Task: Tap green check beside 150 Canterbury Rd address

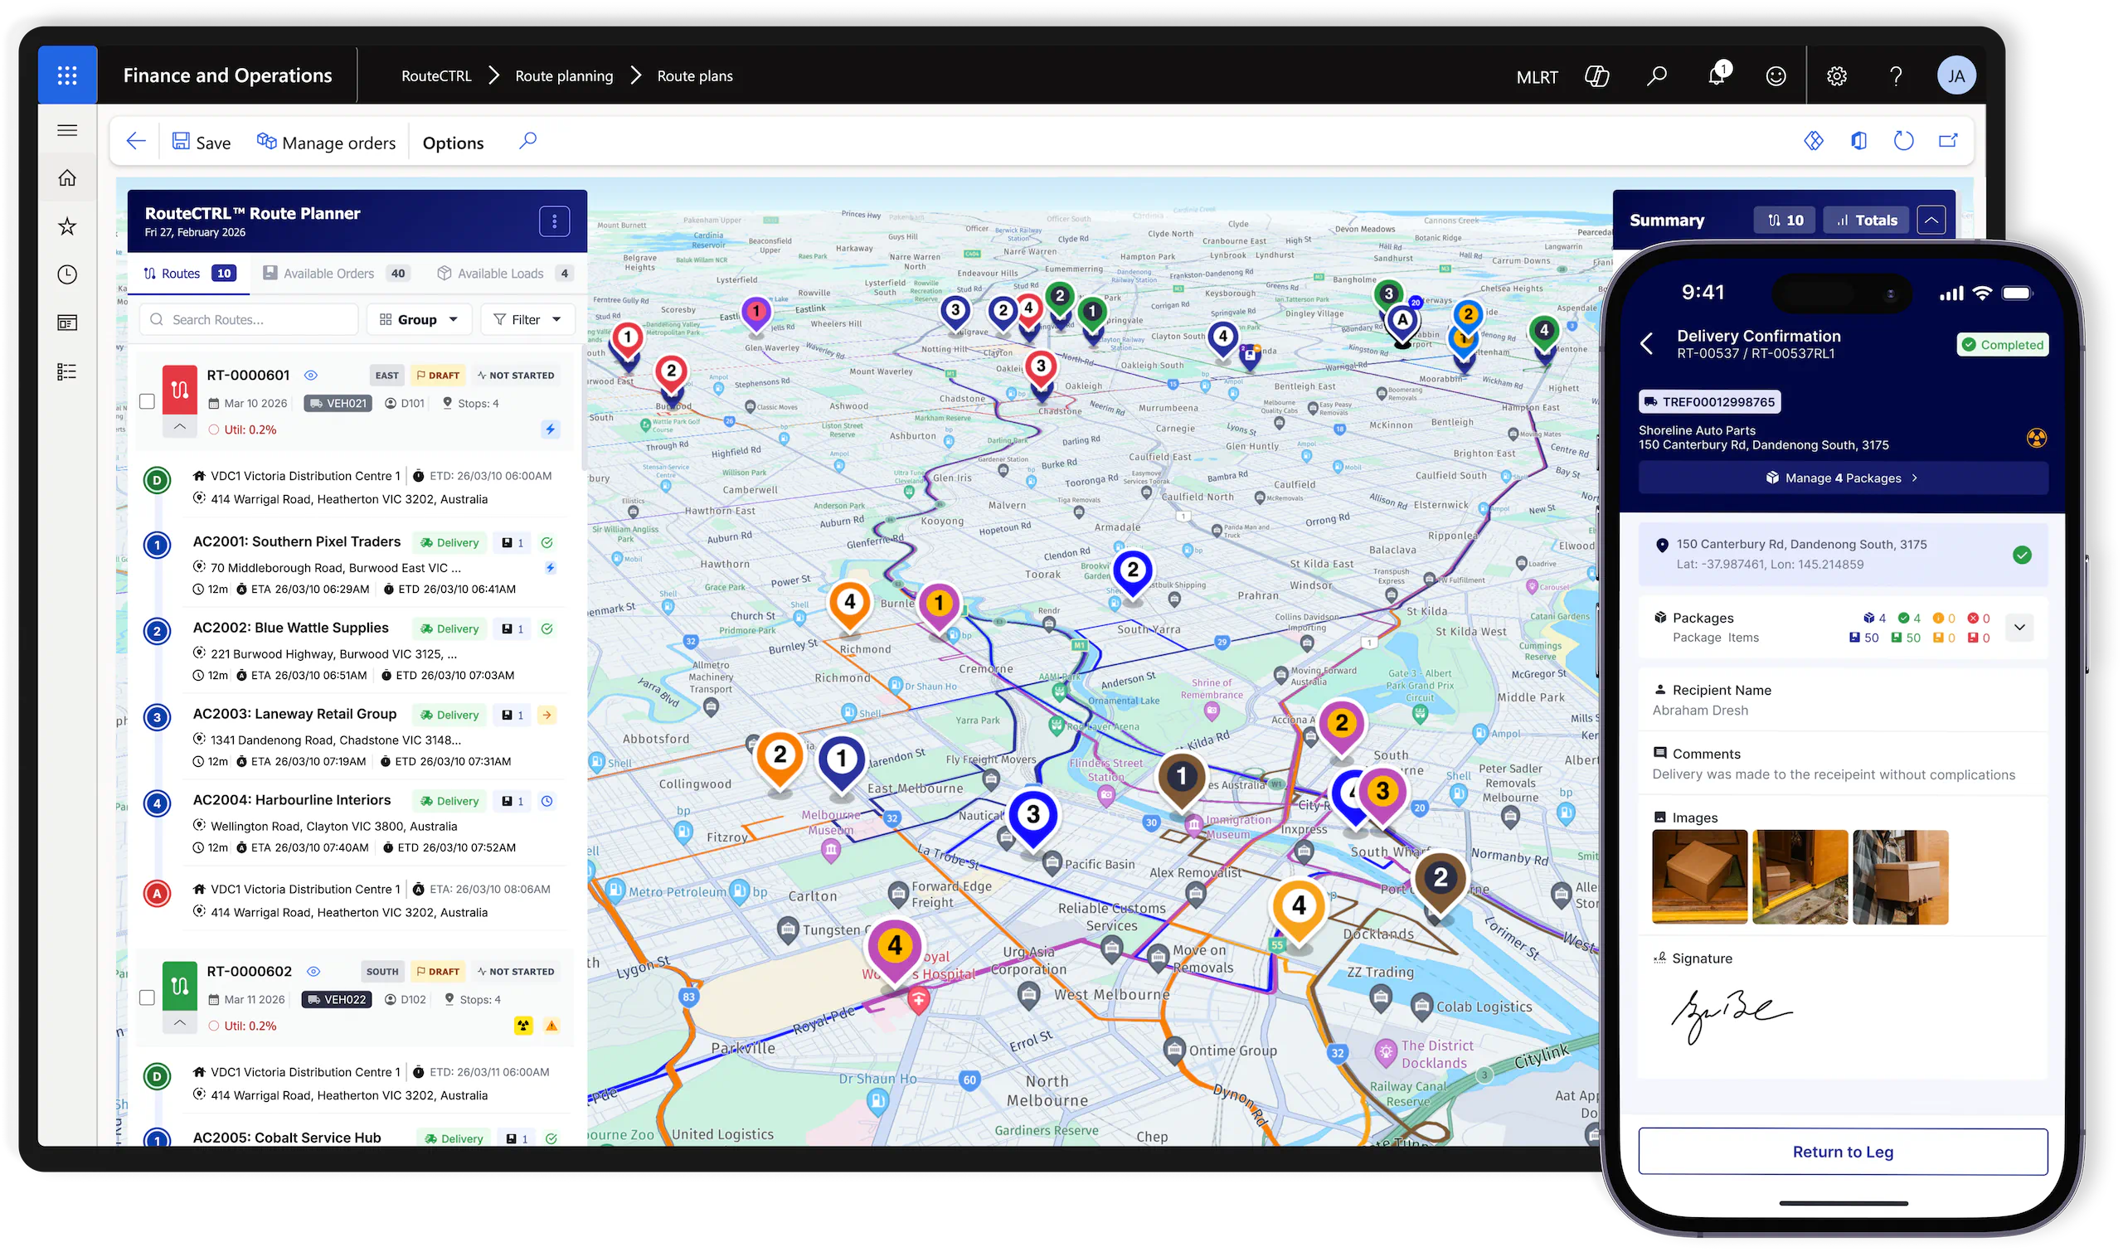Action: click(2023, 556)
